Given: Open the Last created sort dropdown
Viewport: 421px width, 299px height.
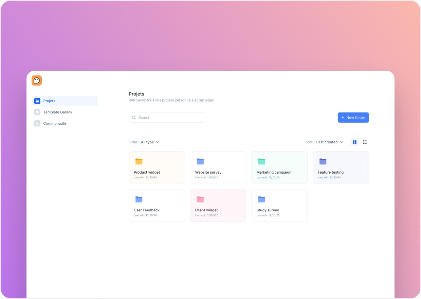Looking at the screenshot, I should (330, 142).
